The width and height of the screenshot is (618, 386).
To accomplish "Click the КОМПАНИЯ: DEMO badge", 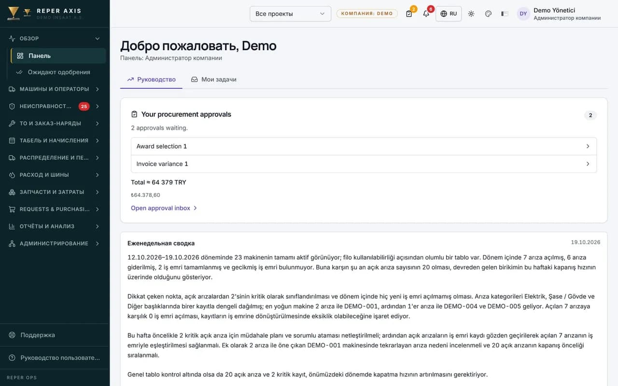I will (367, 14).
